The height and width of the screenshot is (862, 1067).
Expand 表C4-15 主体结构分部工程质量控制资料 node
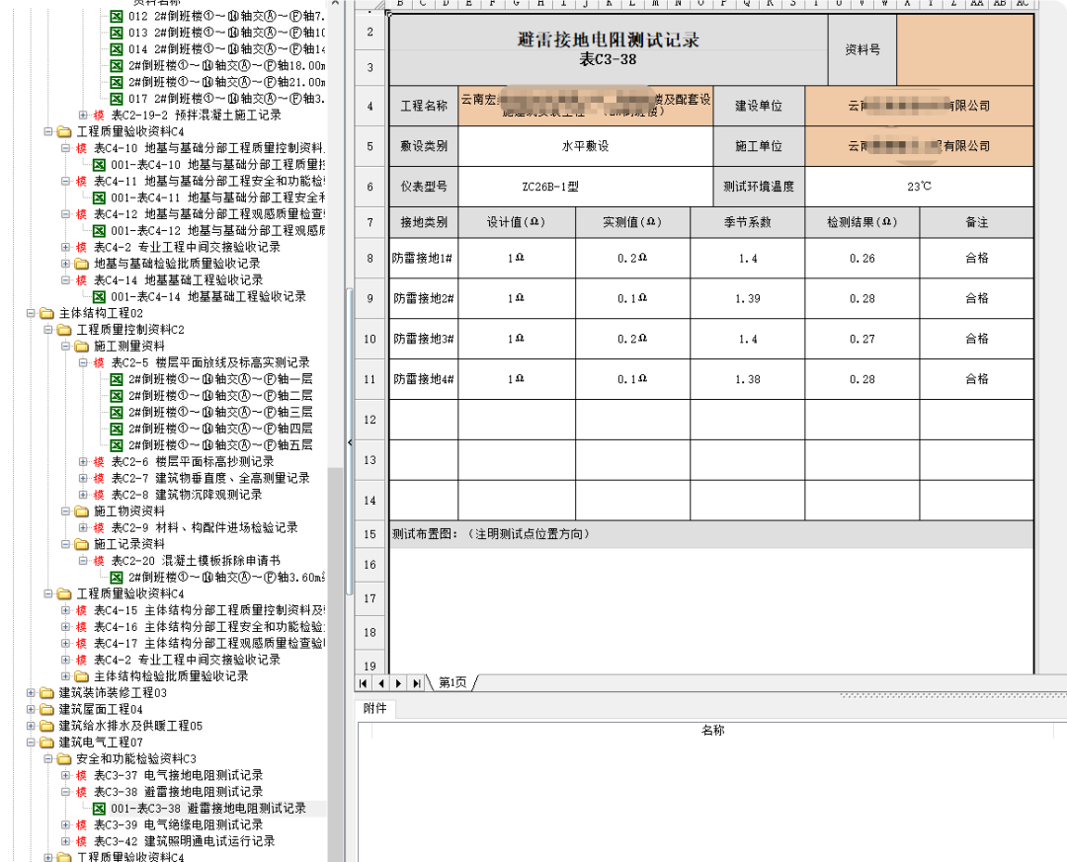pyautogui.click(x=65, y=610)
